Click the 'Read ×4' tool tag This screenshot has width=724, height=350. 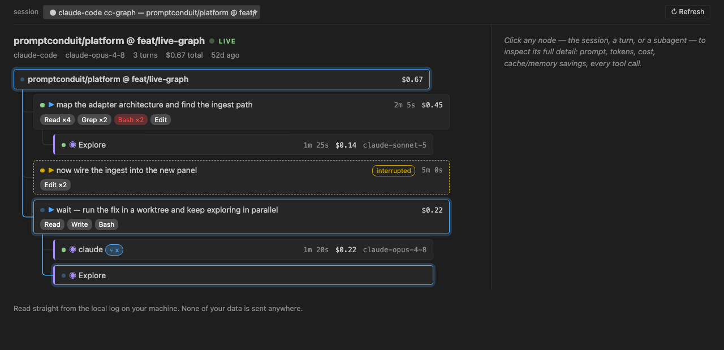(x=57, y=120)
